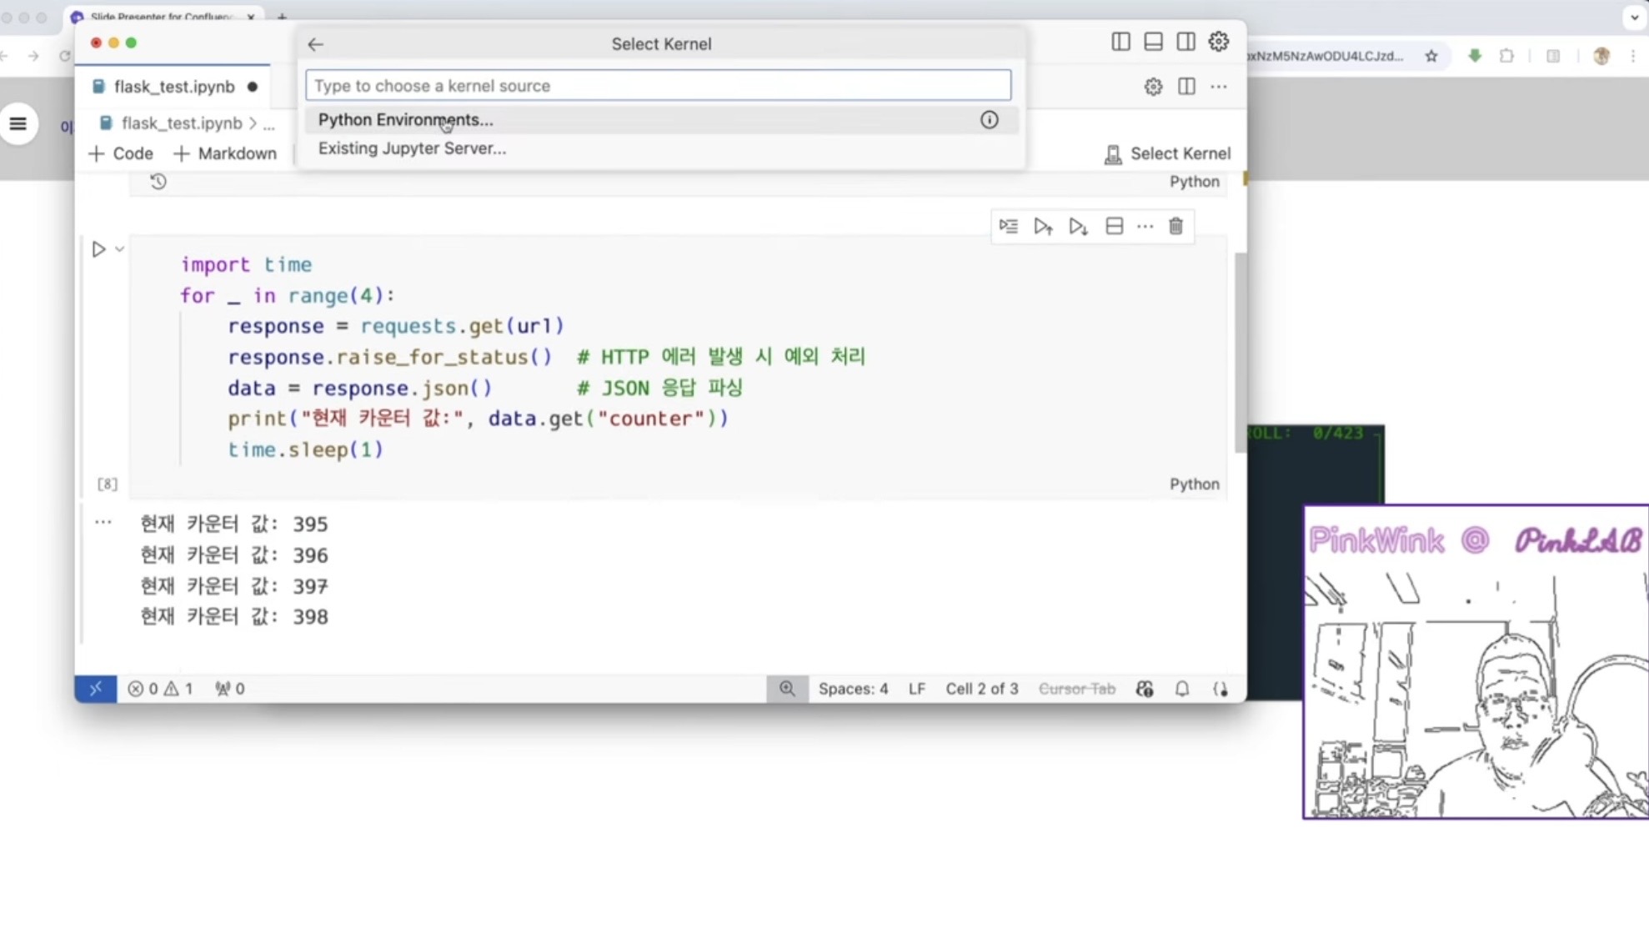Open the cell output ellipsis menu
Viewport: 1649px width, 938px height.
[x=103, y=523]
